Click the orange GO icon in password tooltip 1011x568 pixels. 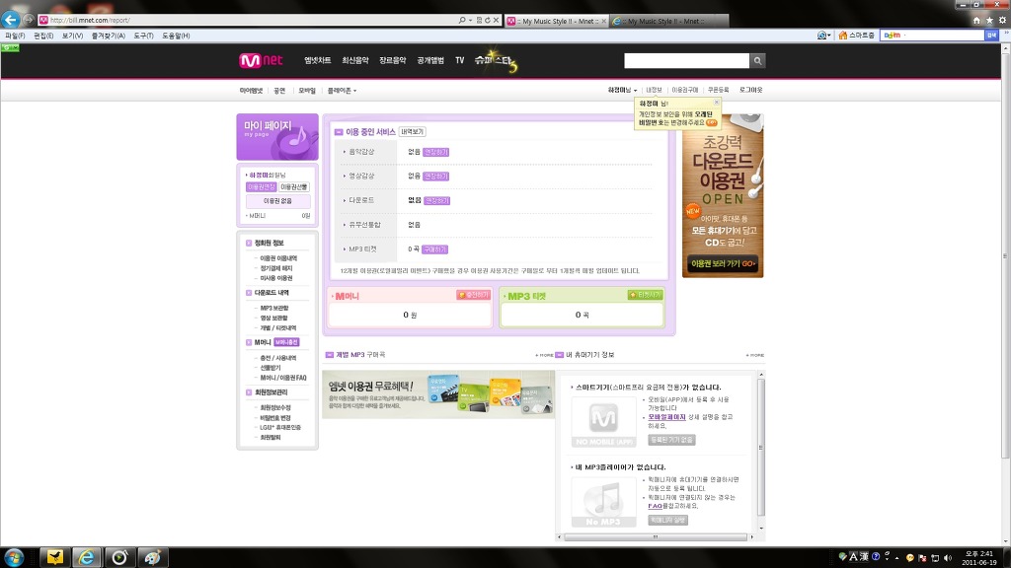[x=711, y=122]
